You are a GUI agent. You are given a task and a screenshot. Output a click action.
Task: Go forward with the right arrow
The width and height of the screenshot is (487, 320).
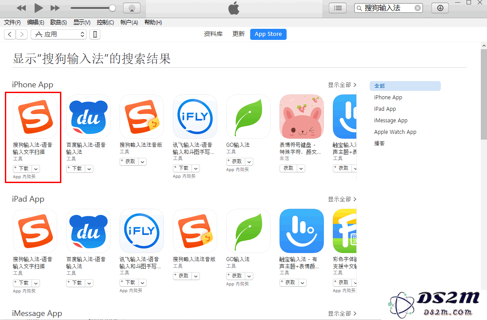(21, 35)
